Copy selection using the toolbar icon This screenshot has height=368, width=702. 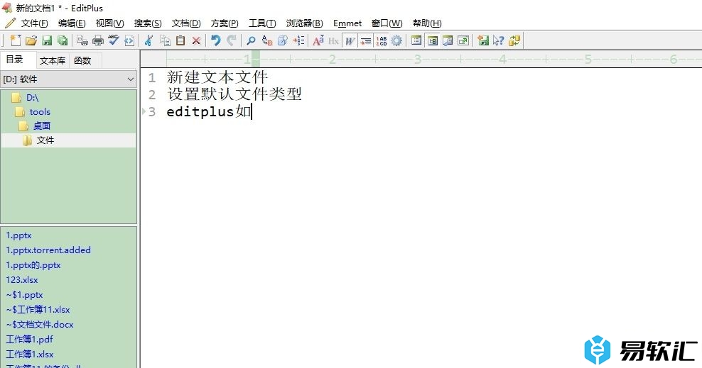pos(165,40)
